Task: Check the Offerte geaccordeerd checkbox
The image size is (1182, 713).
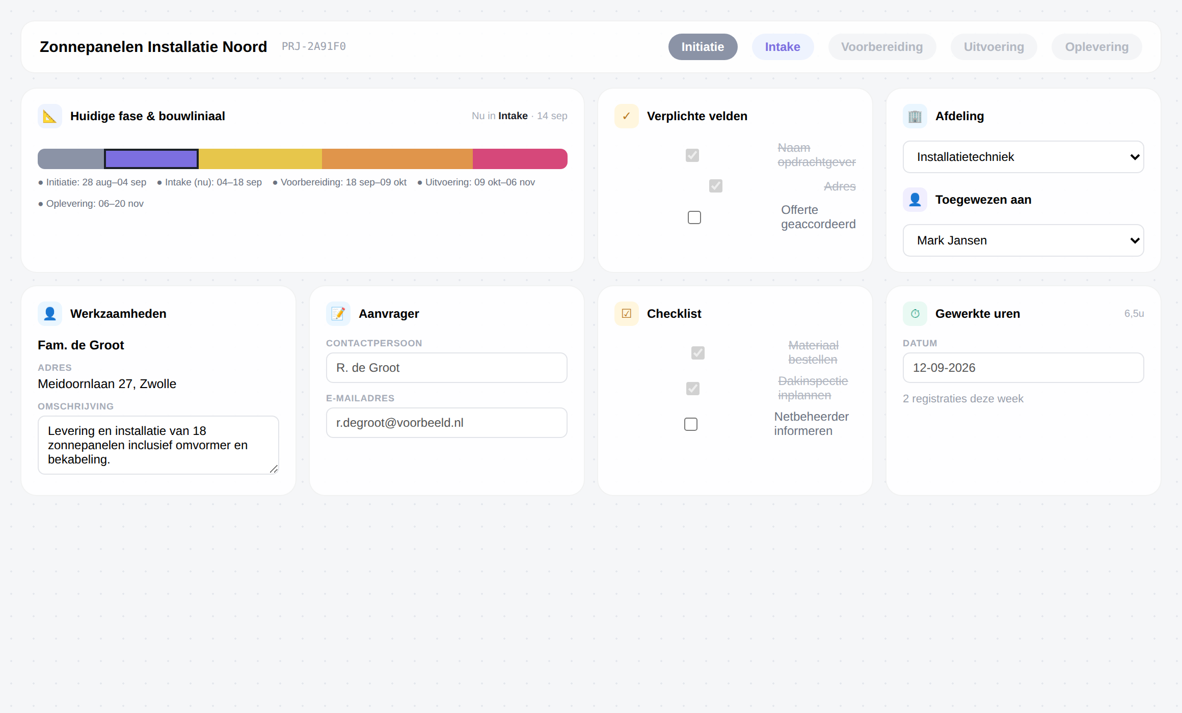Action: tap(694, 217)
